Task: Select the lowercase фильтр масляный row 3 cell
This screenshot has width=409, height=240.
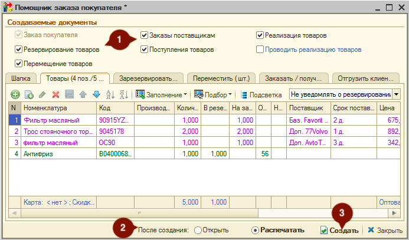Action: tap(58, 143)
